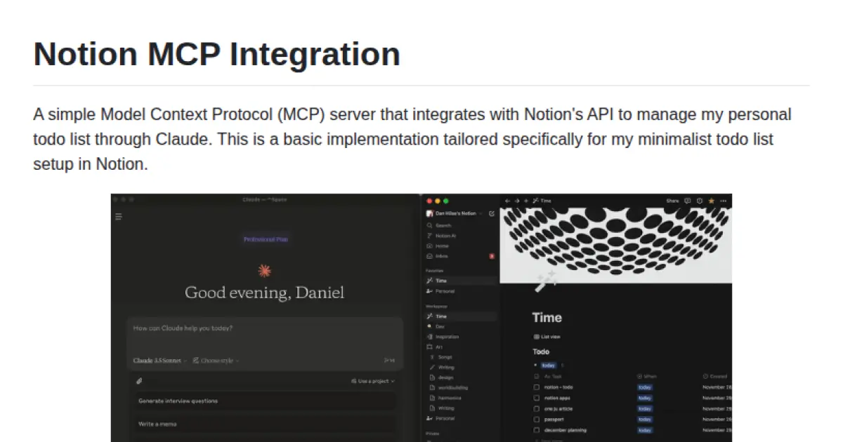The image size is (843, 442).
Task: Collapse the 'today' group in the Todo list
Action: (x=536, y=365)
